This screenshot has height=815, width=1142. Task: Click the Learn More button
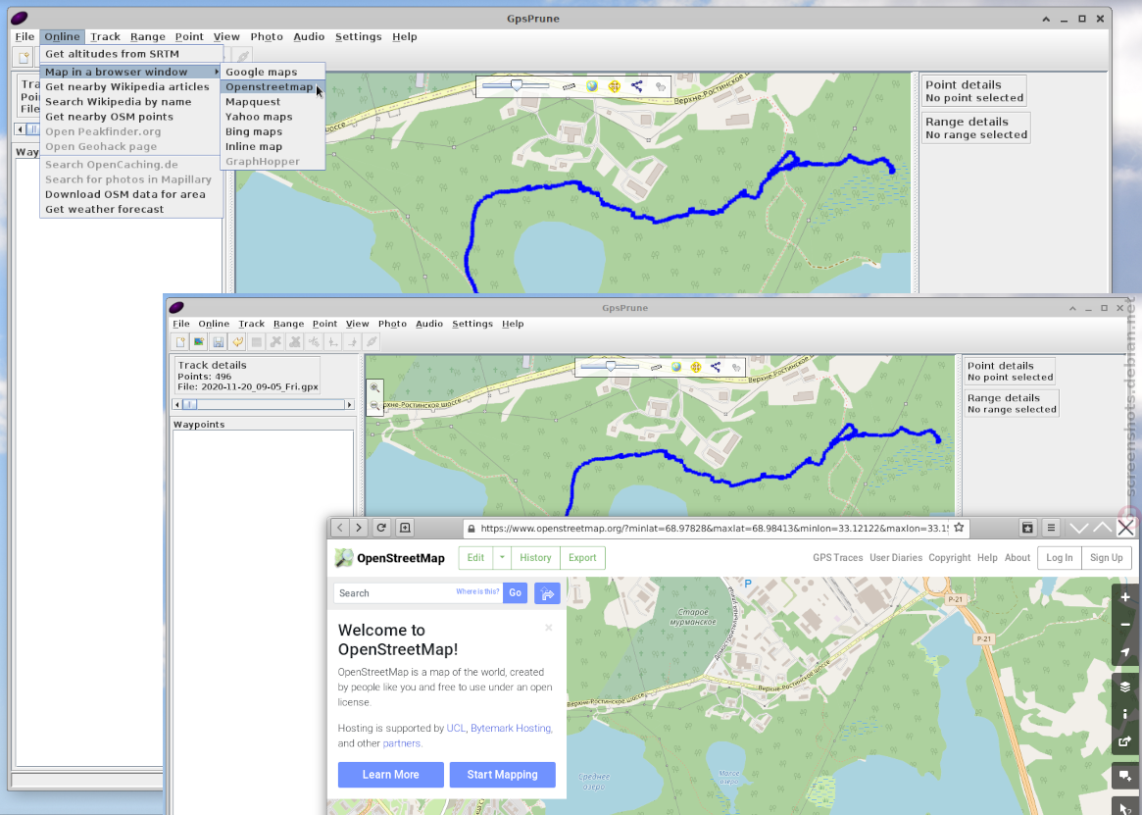390,775
